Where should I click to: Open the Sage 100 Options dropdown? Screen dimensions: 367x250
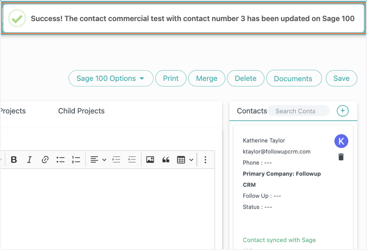[x=111, y=78]
